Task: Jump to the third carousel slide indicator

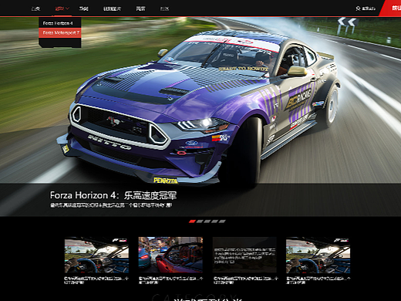Action: [x=207, y=222]
